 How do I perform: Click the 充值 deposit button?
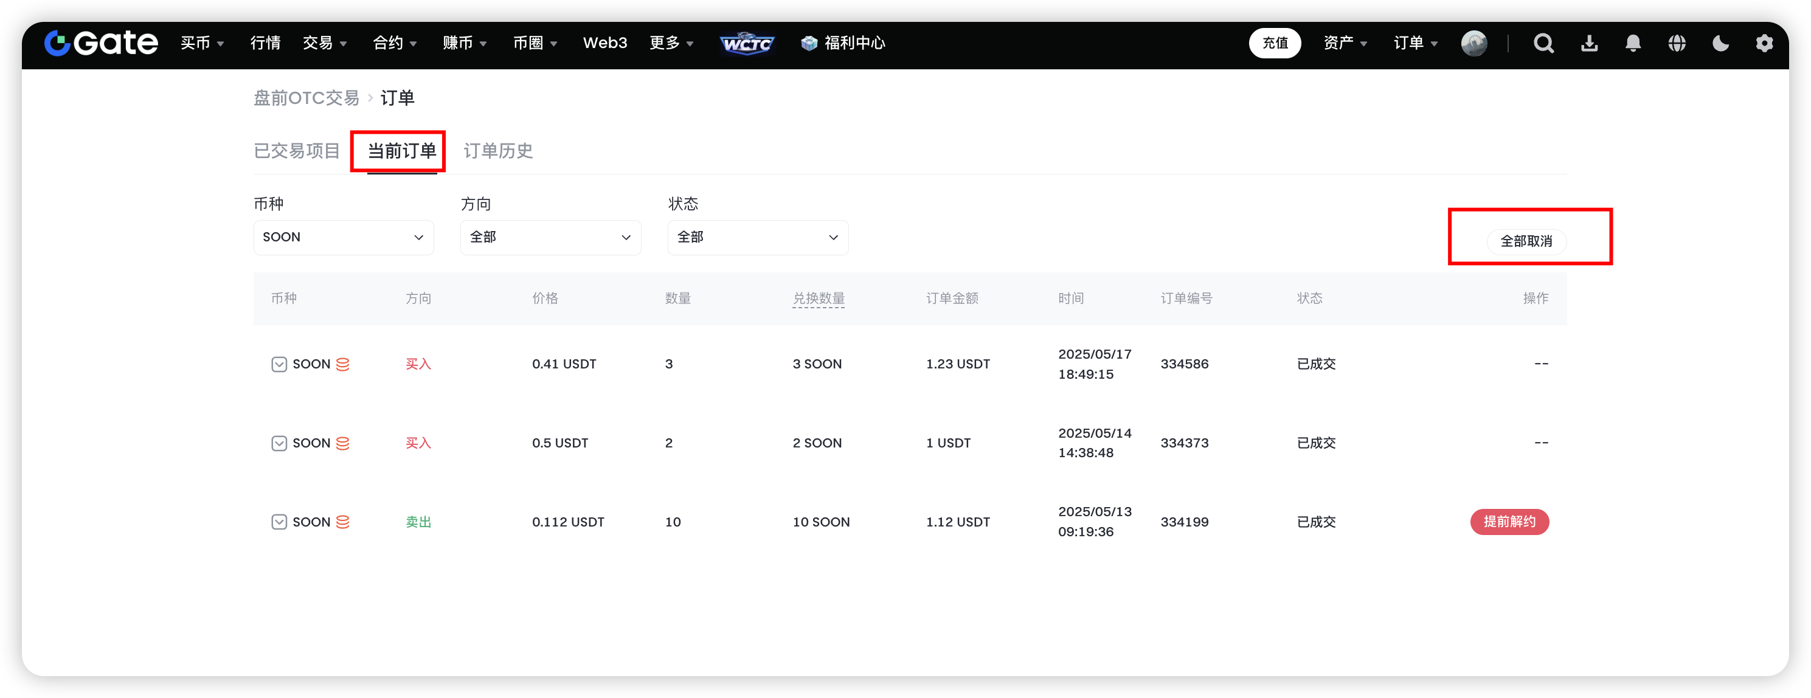(1274, 44)
